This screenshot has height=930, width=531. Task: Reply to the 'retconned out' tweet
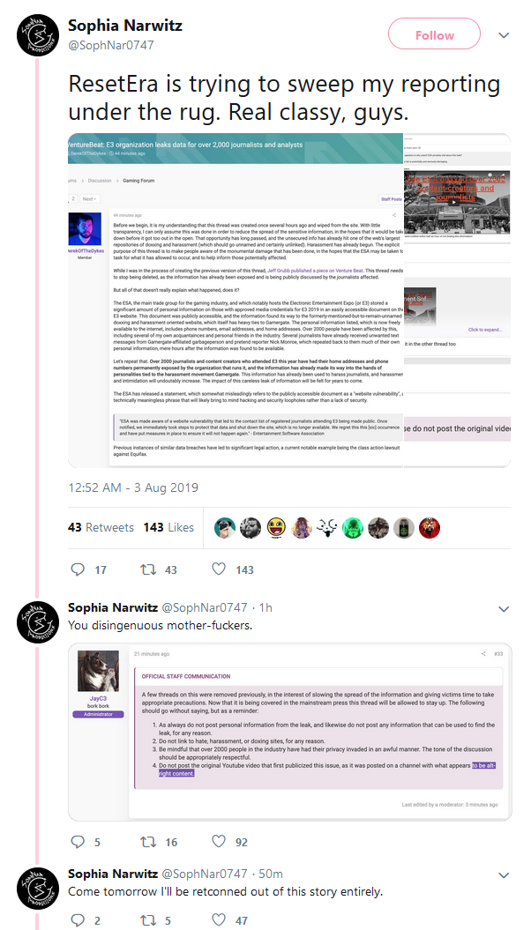click(78, 919)
